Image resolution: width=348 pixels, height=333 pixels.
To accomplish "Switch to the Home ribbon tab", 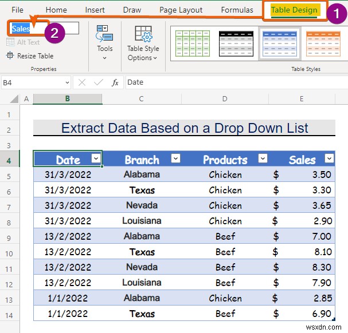I will coord(56,10).
